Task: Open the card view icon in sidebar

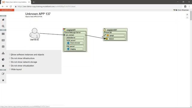Action: tap(3, 40)
